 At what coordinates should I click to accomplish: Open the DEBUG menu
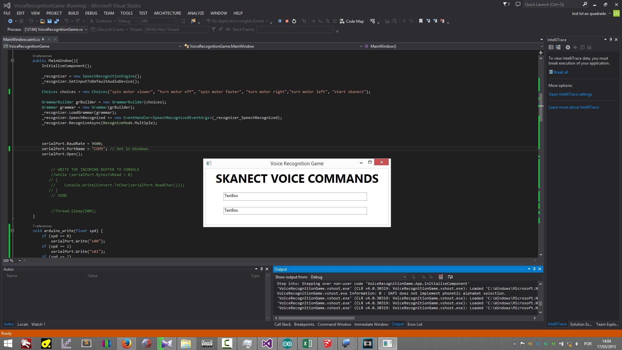(91, 13)
